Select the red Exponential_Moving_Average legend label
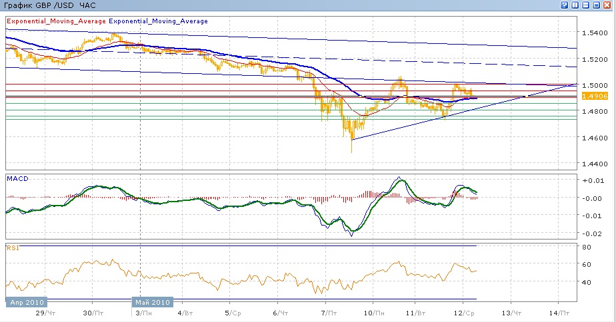Screen dimensions: 616x322 (56, 21)
